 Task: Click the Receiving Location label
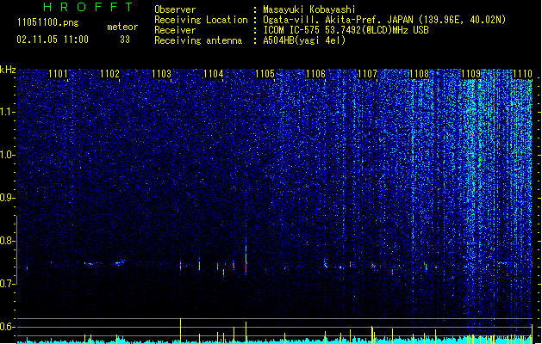click(x=201, y=20)
